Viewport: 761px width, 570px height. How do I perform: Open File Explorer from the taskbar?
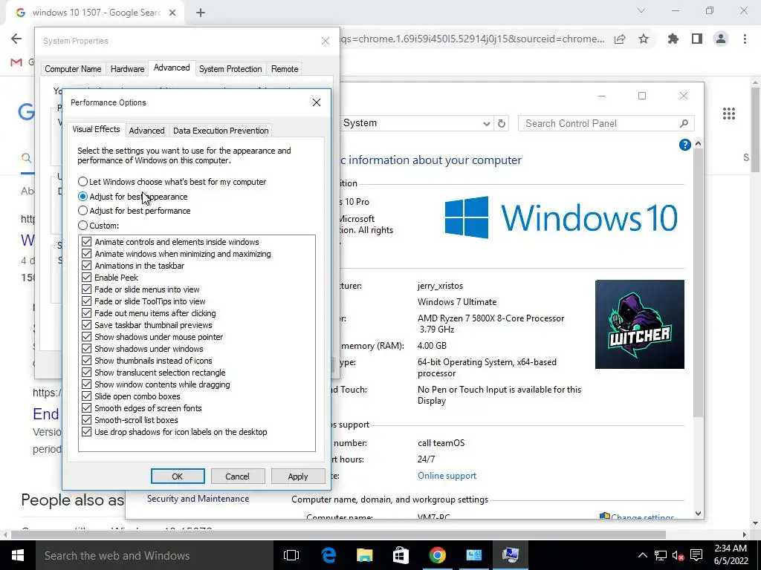pyautogui.click(x=364, y=555)
